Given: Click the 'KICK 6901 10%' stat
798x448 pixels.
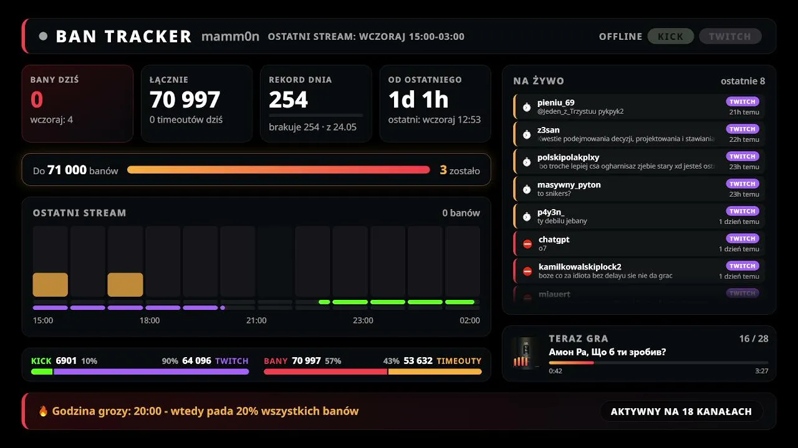Looking at the screenshot, I should [x=64, y=361].
